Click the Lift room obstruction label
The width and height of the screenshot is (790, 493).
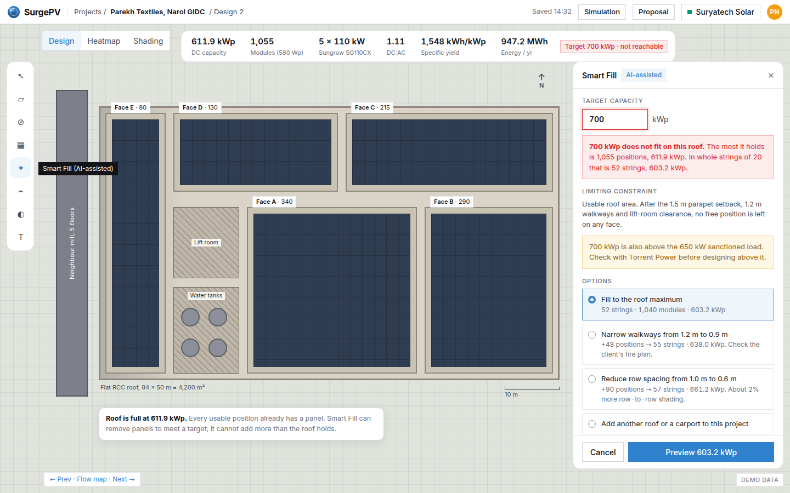coord(206,242)
